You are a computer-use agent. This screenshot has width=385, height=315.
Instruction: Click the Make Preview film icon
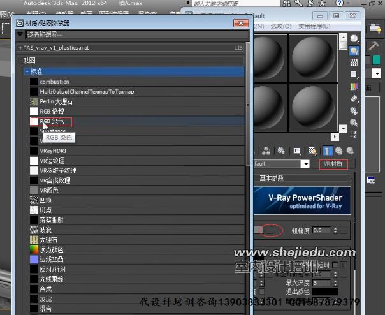click(354, 99)
